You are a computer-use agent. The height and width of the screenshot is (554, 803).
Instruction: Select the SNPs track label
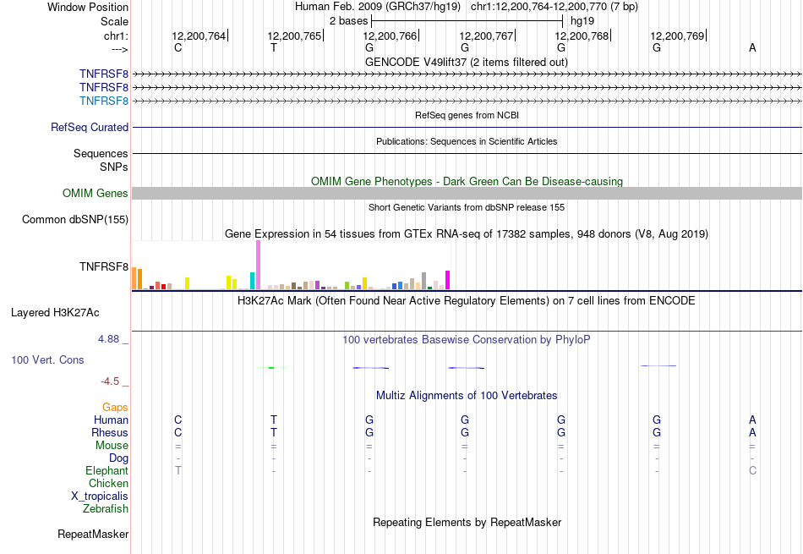click(x=114, y=167)
